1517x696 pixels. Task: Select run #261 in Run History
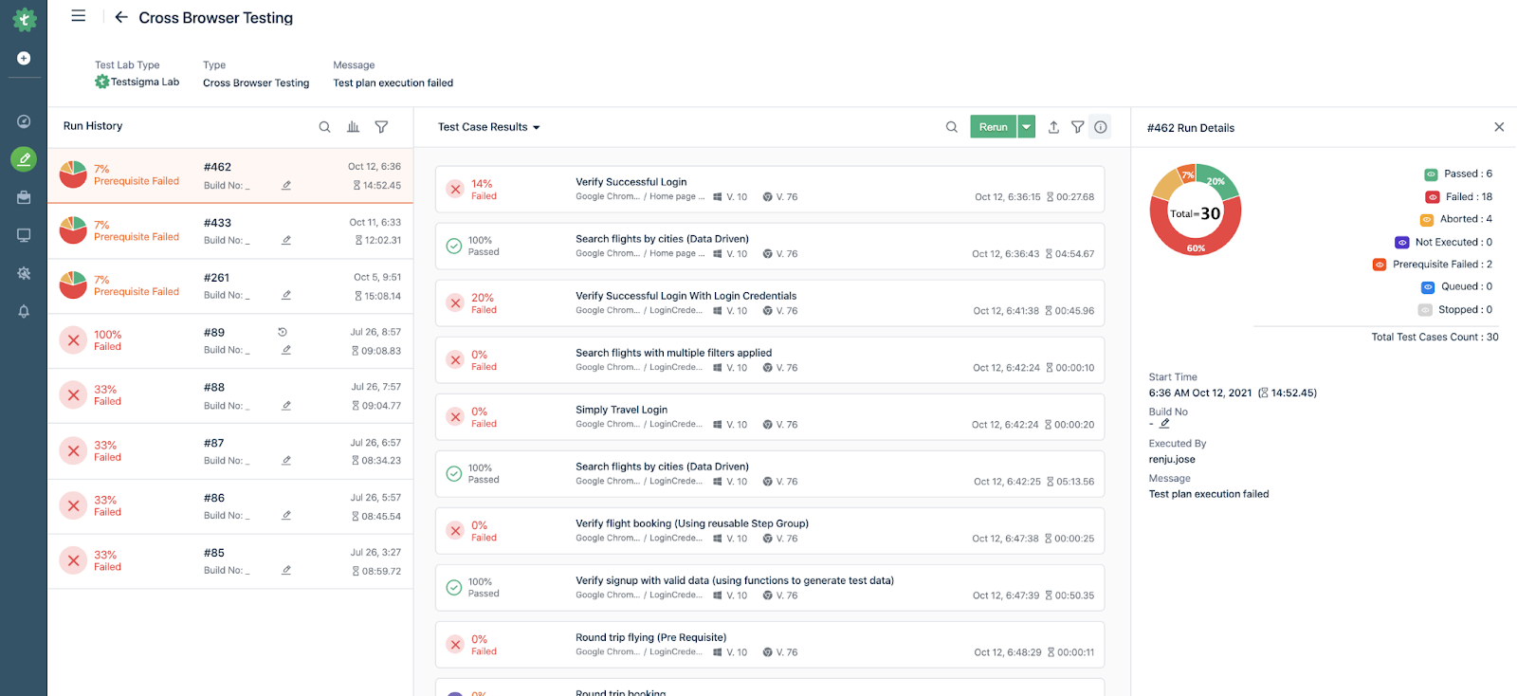[230, 286]
